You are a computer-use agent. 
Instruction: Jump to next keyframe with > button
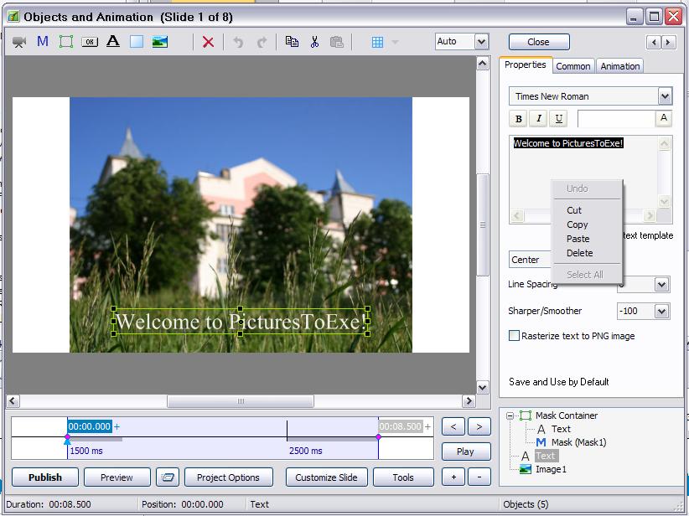[479, 426]
